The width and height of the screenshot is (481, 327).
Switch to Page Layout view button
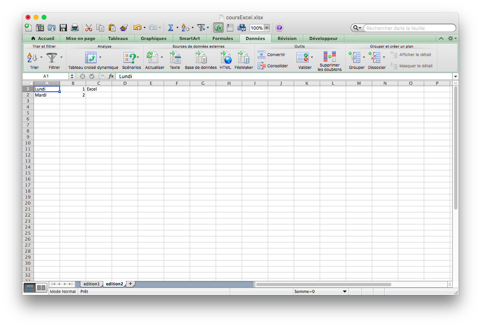[41, 287]
